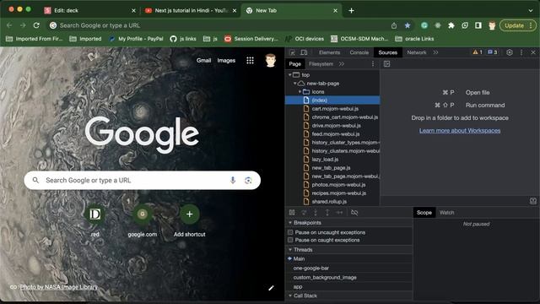Image resolution: width=540 pixels, height=304 pixels.
Task: Enable Pause on caught exceptions
Action: [x=290, y=240]
